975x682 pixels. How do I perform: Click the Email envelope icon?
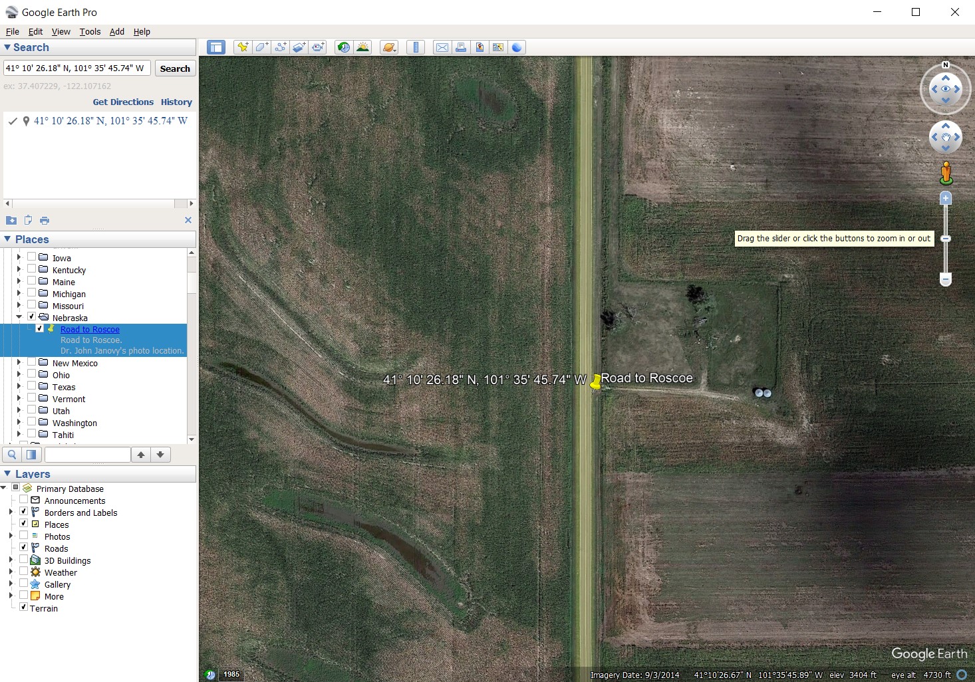(442, 47)
